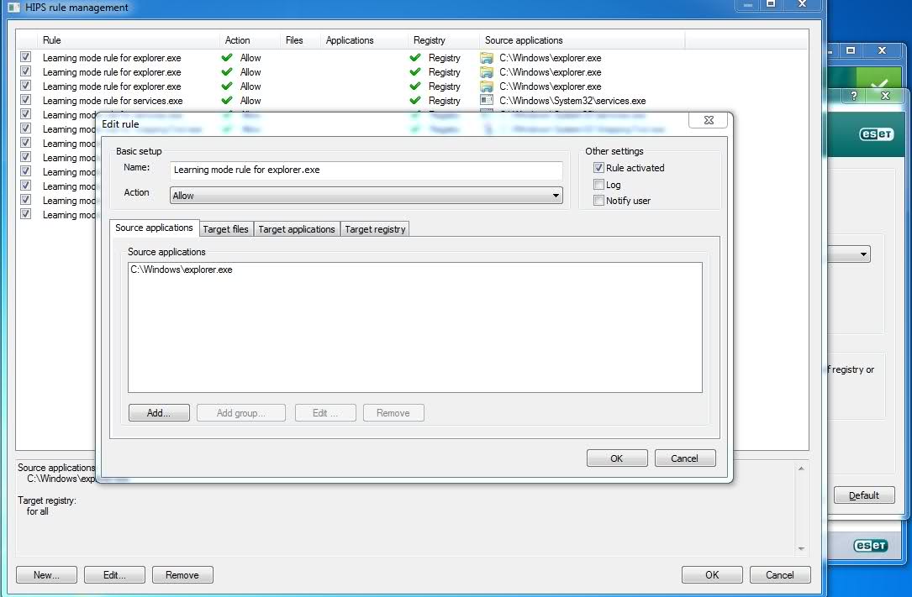The width and height of the screenshot is (912, 597).
Task: Select C:\Windows\explorer.exe in source applications list
Action: point(182,270)
